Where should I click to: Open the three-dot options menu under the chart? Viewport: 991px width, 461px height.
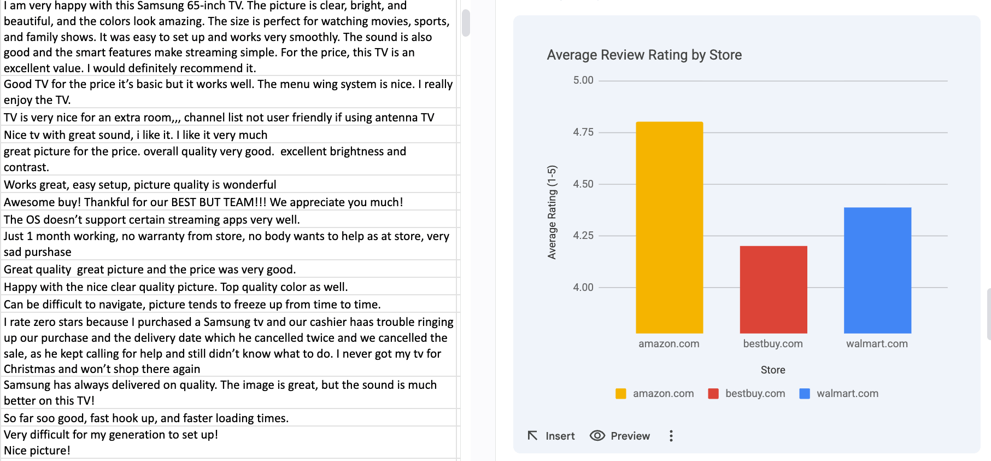pos(671,435)
